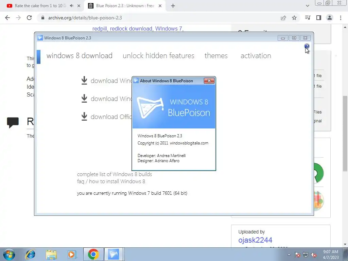This screenshot has height=261, width=348.
Task: Open Chrome media controls icon
Action: pos(308,18)
